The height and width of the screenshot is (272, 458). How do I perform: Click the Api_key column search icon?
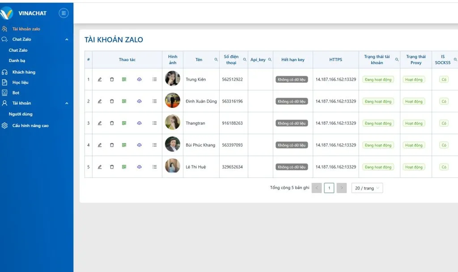point(270,59)
